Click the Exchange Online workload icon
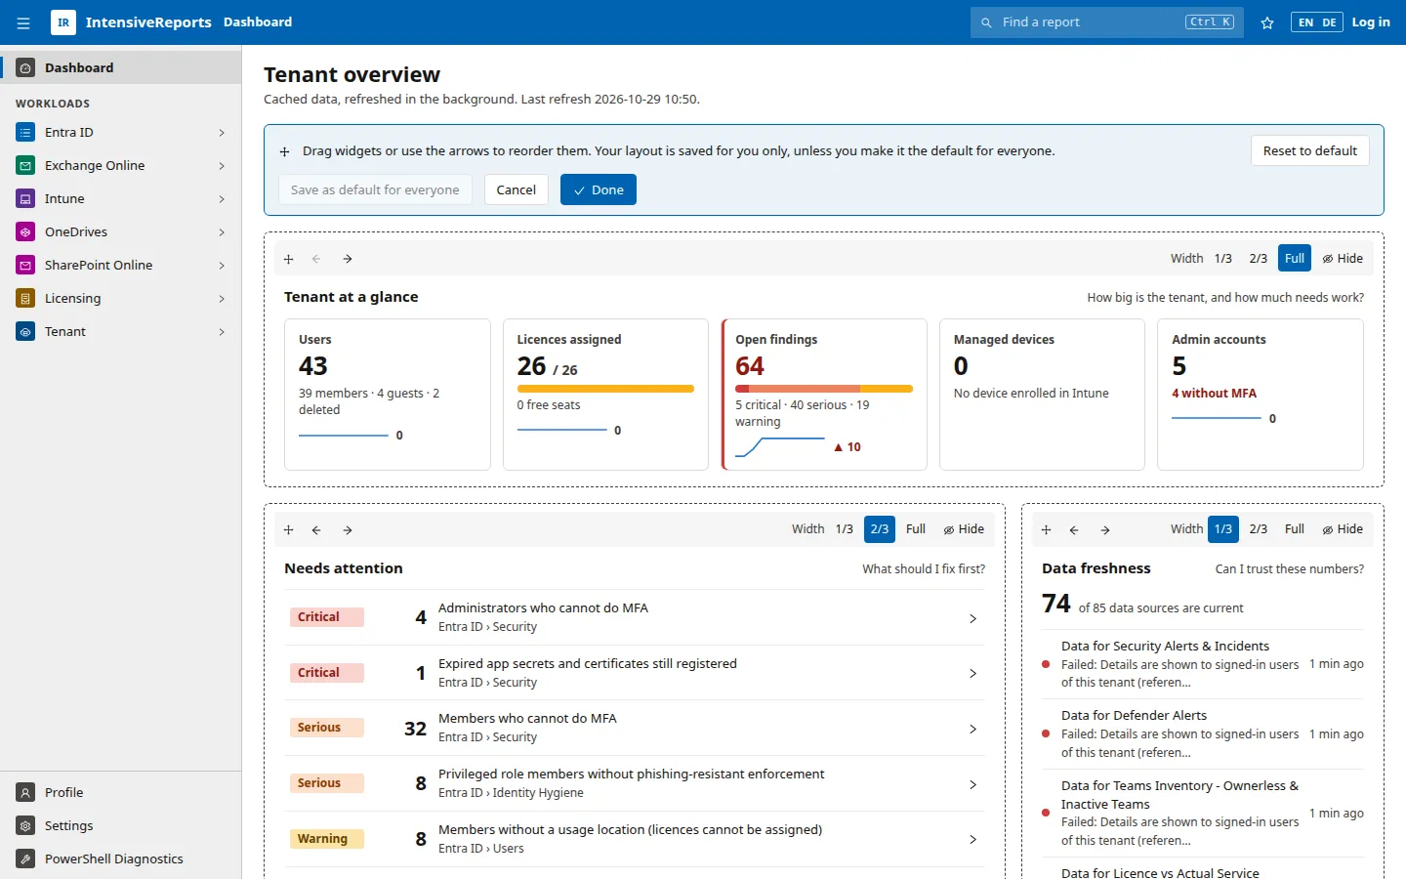Image resolution: width=1406 pixels, height=879 pixels. click(25, 166)
